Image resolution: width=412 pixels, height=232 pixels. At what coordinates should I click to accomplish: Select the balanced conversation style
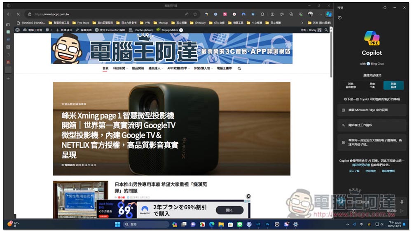point(372,85)
